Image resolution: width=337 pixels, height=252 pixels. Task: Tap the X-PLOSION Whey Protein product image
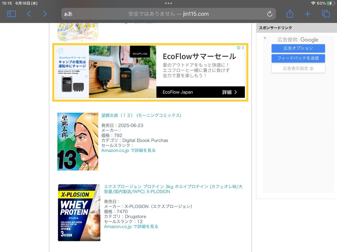coord(79,213)
